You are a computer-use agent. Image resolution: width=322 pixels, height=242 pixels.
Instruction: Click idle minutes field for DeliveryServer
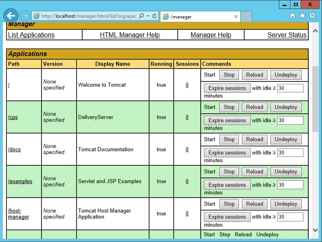click(x=290, y=120)
